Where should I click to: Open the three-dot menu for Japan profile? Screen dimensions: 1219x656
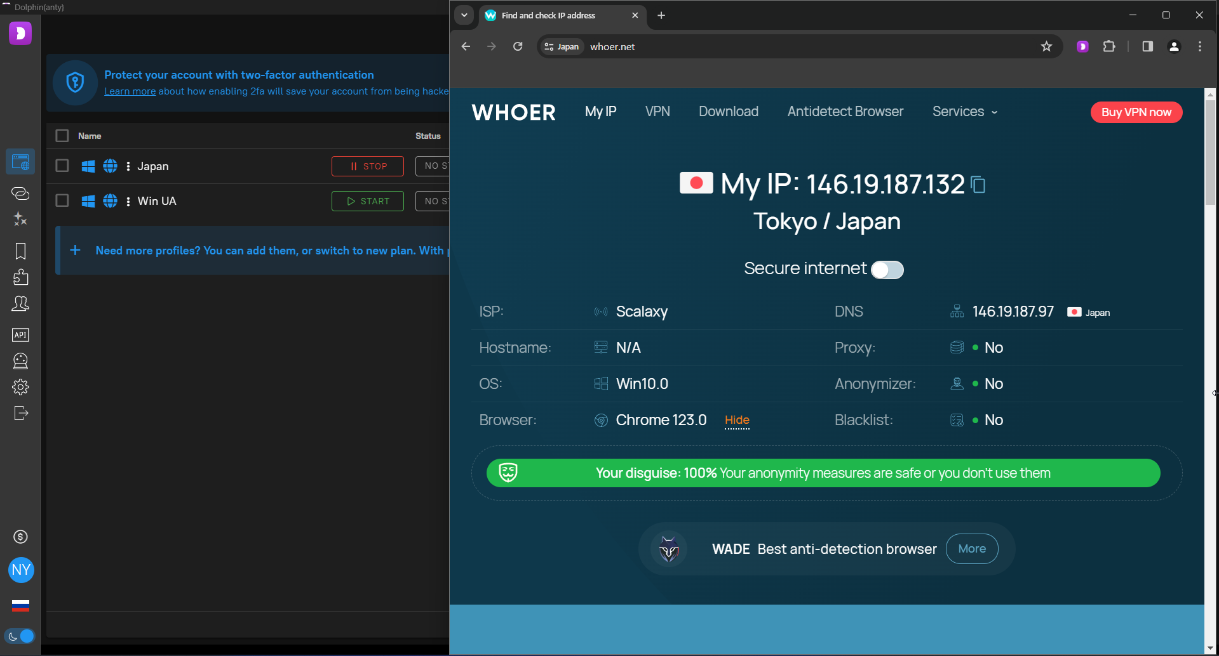128,166
